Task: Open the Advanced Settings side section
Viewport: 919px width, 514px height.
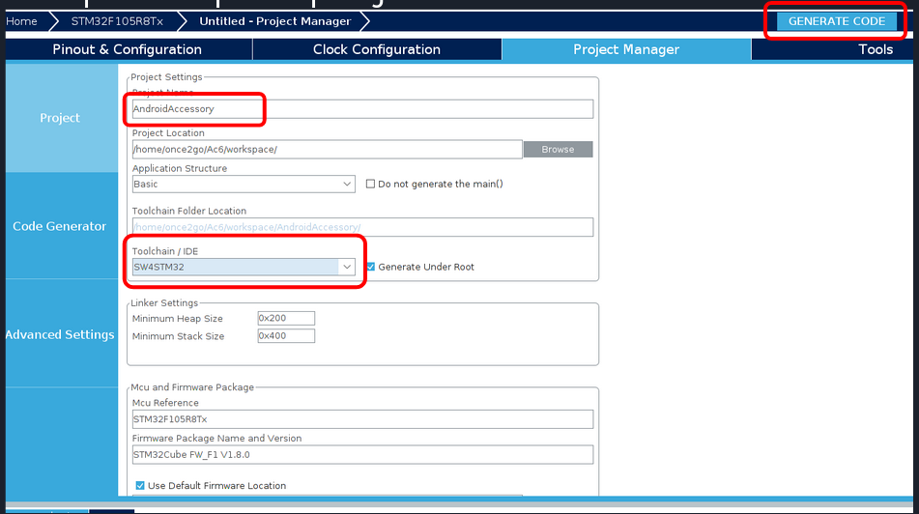Action: pyautogui.click(x=60, y=334)
